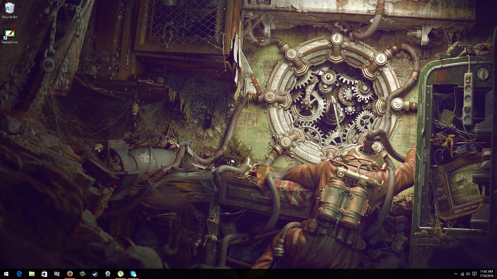This screenshot has width=497, height=279.
Task: Expand the hidden system tray icons
Action: point(456,274)
